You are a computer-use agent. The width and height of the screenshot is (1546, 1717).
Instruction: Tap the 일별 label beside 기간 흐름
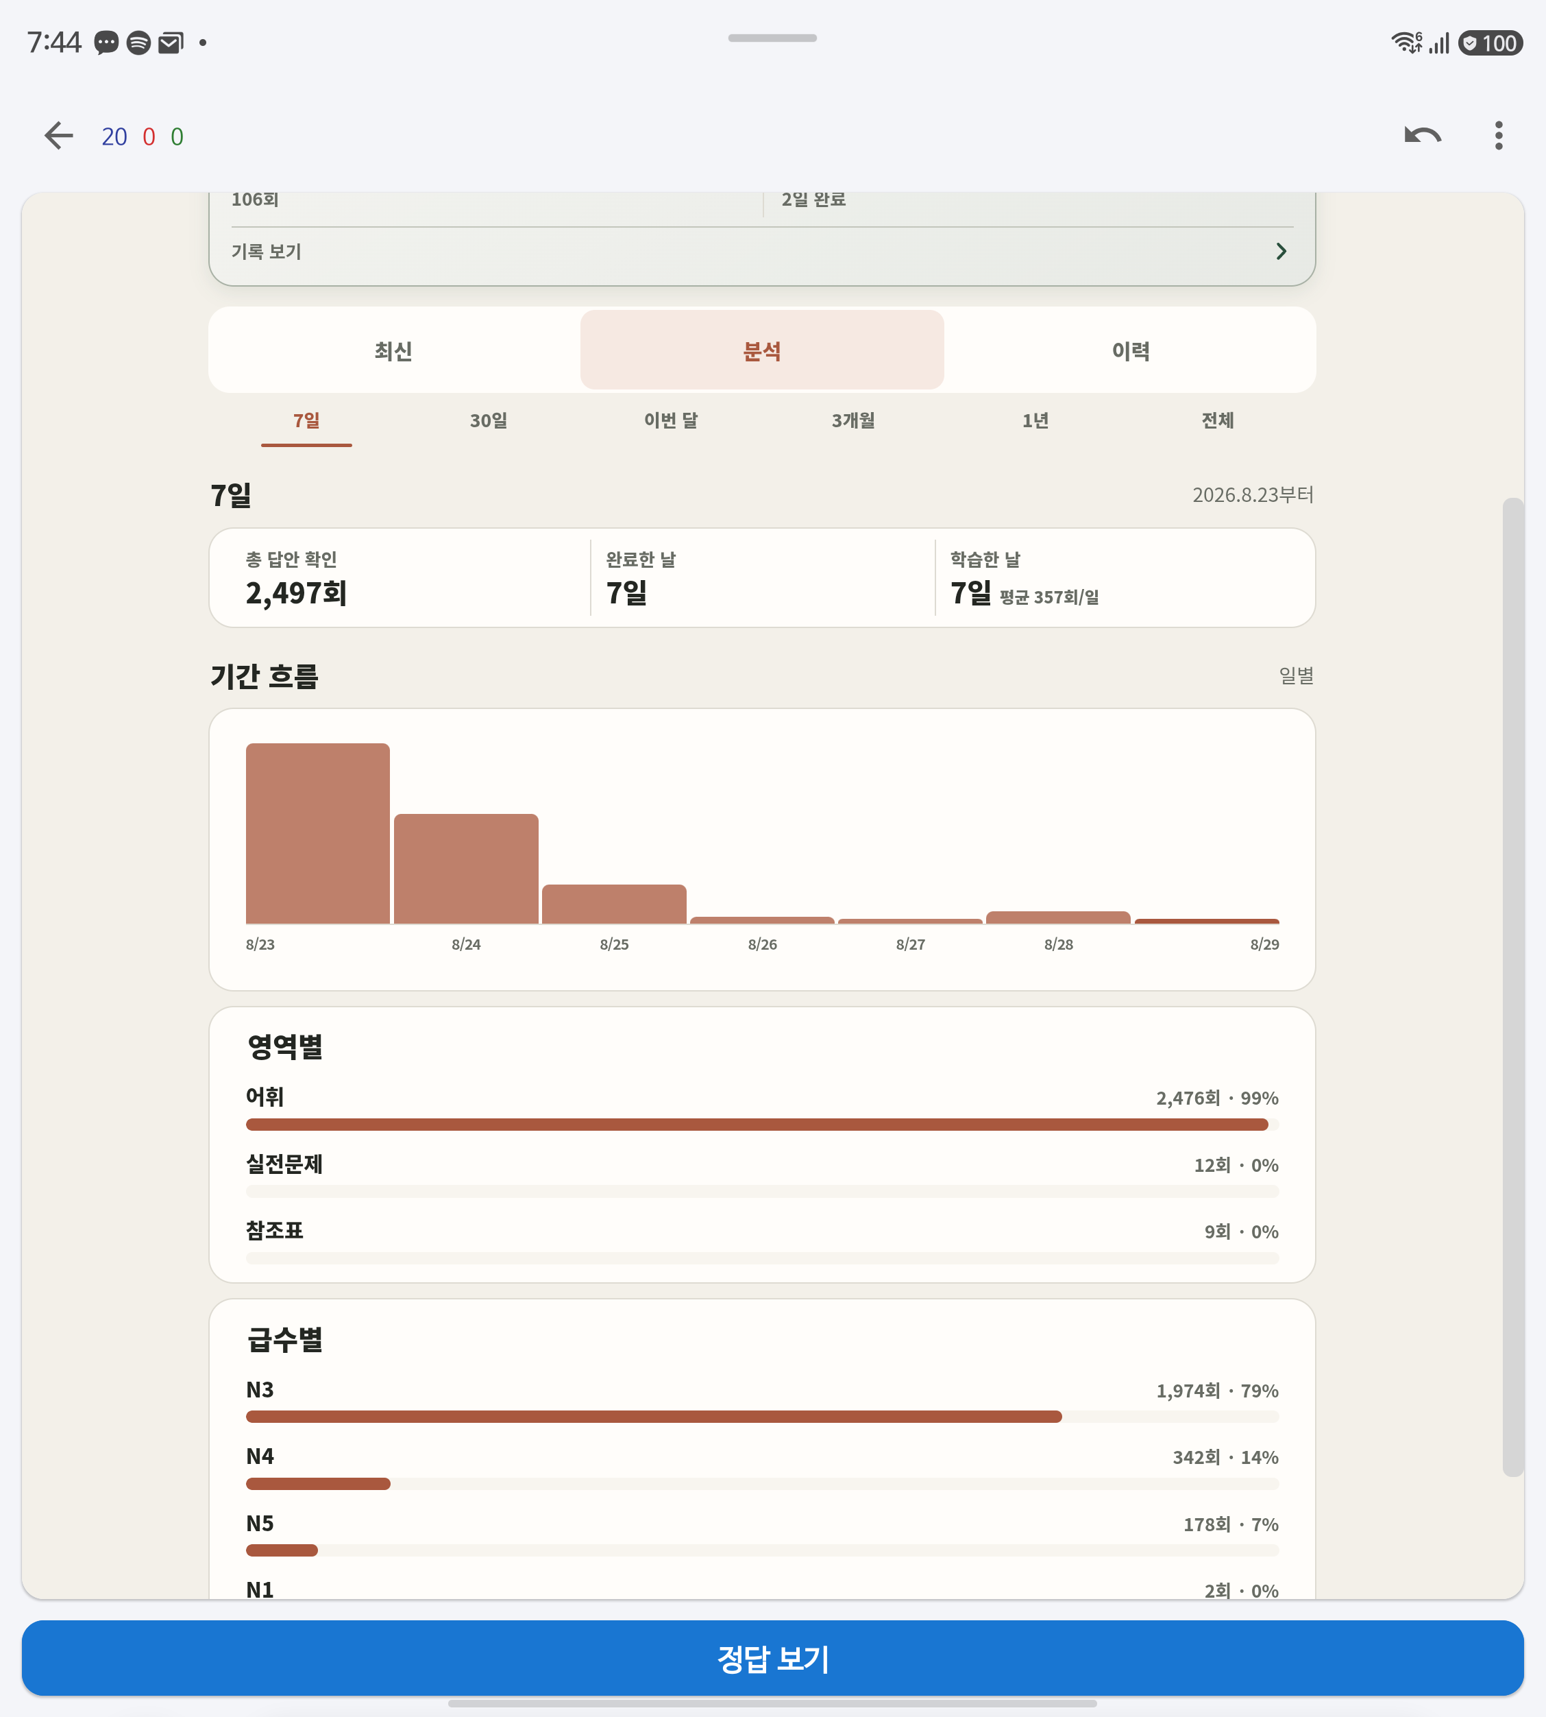[x=1297, y=675]
